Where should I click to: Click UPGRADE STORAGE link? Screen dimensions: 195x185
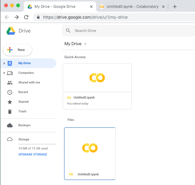click(x=33, y=154)
